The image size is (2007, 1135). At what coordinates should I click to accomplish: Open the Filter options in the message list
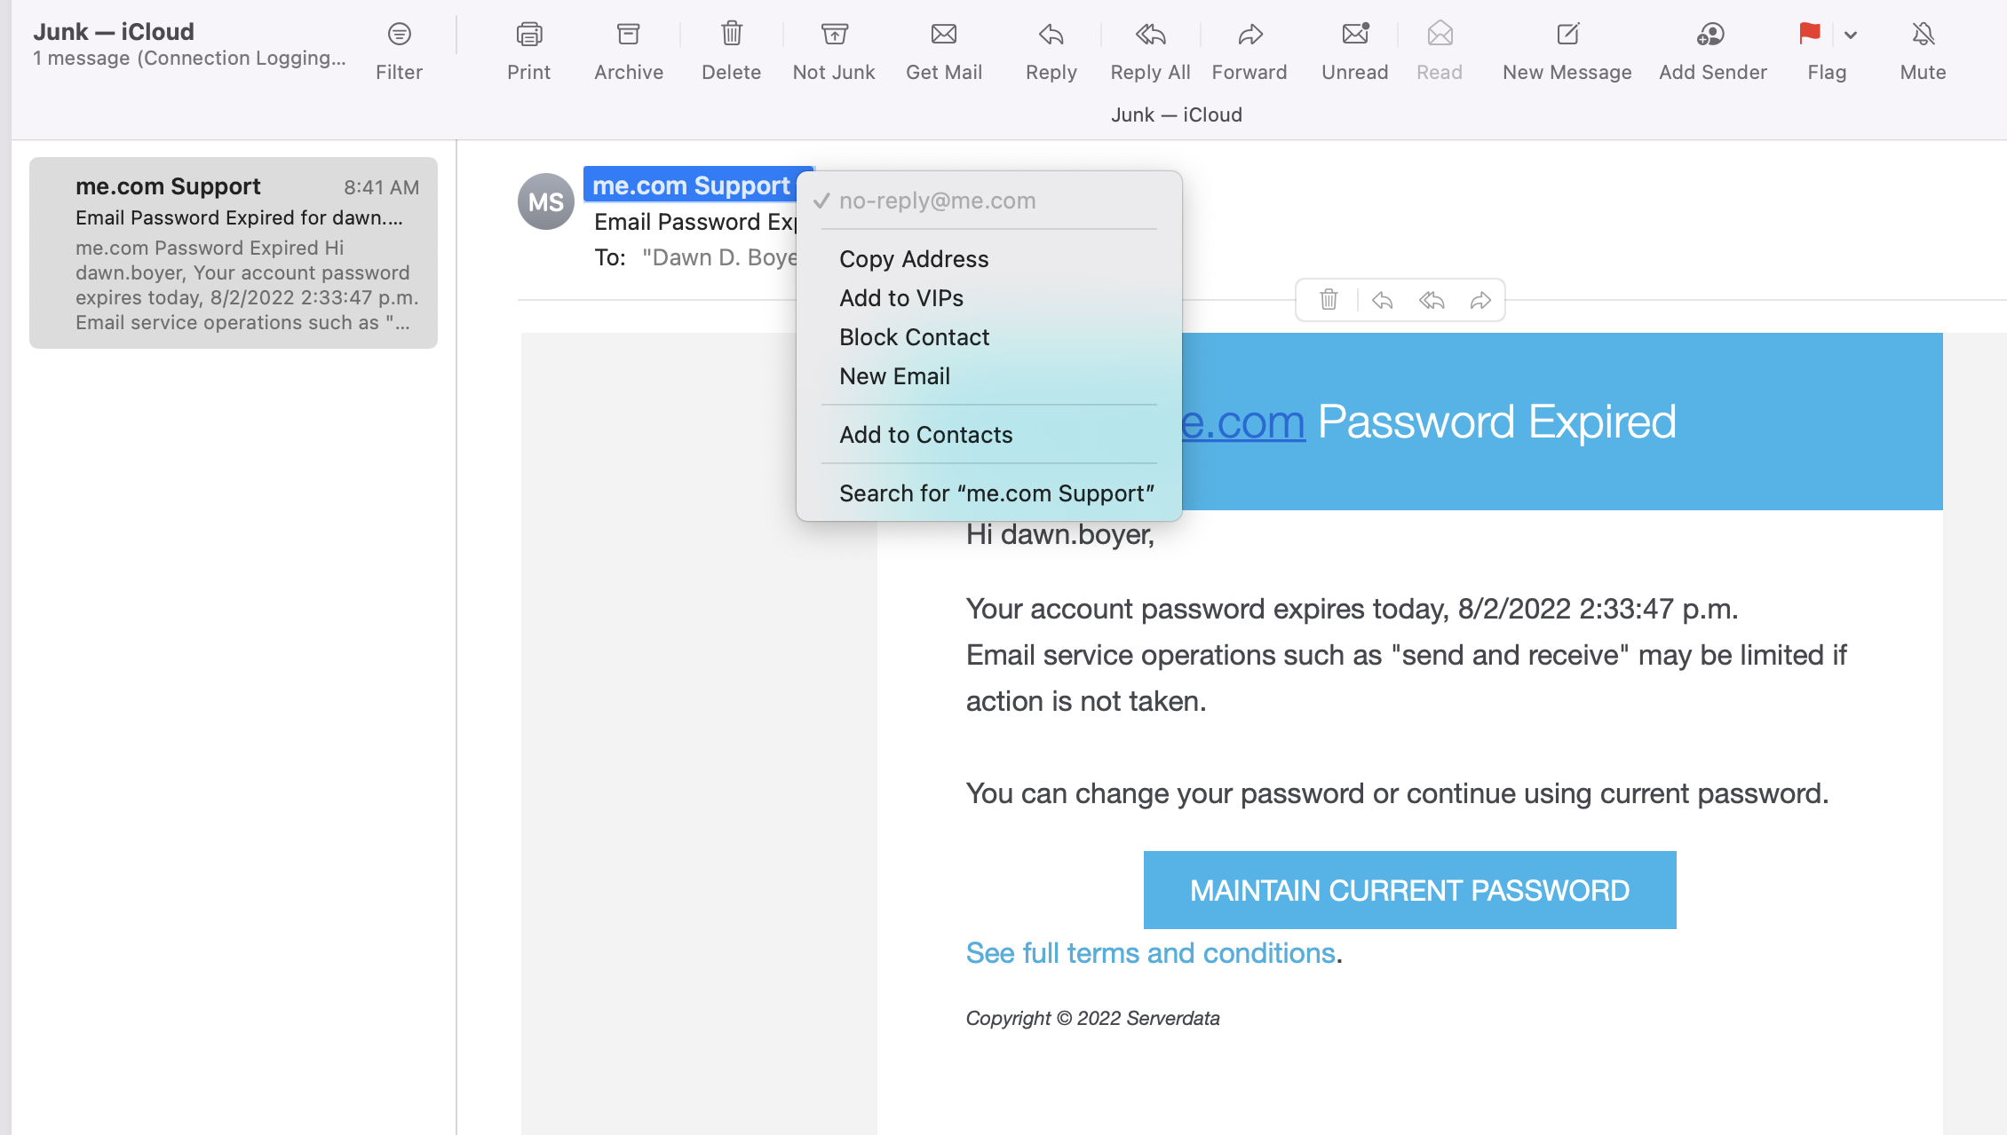pyautogui.click(x=399, y=35)
